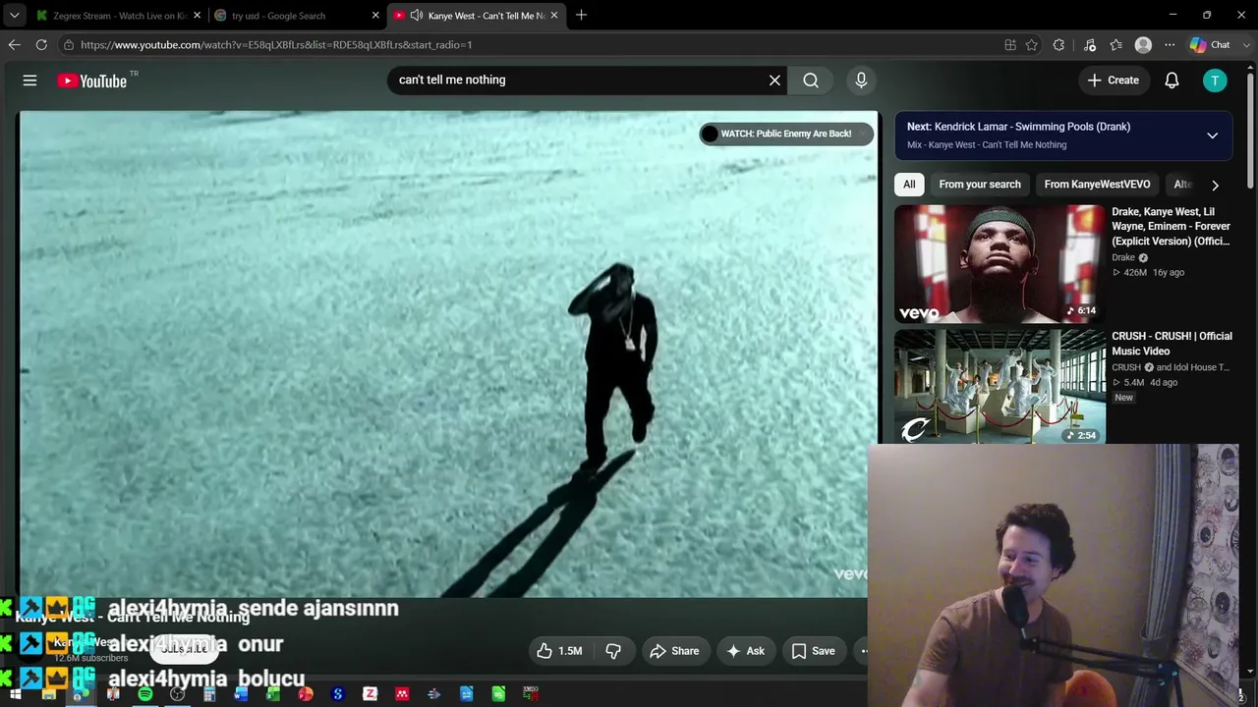
Task: Open the Windows Start menu
Action: [x=16, y=694]
